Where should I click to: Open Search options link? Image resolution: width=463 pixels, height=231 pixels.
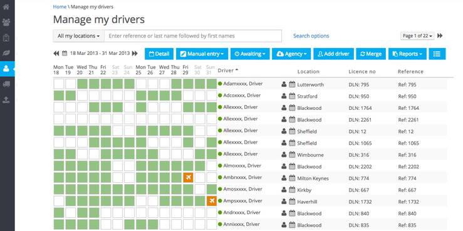tap(311, 36)
